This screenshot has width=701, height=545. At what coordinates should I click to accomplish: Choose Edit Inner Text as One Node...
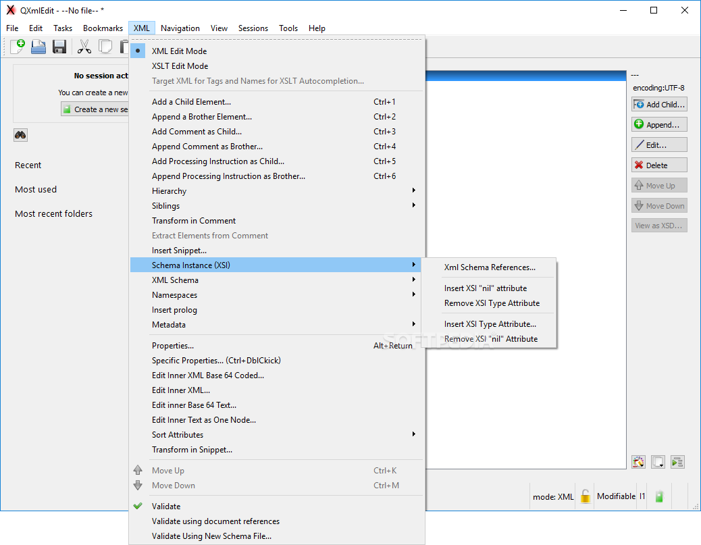[277, 420]
